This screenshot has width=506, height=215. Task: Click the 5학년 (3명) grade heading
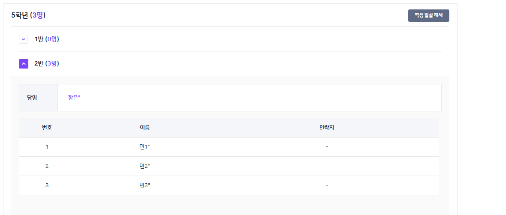click(28, 15)
